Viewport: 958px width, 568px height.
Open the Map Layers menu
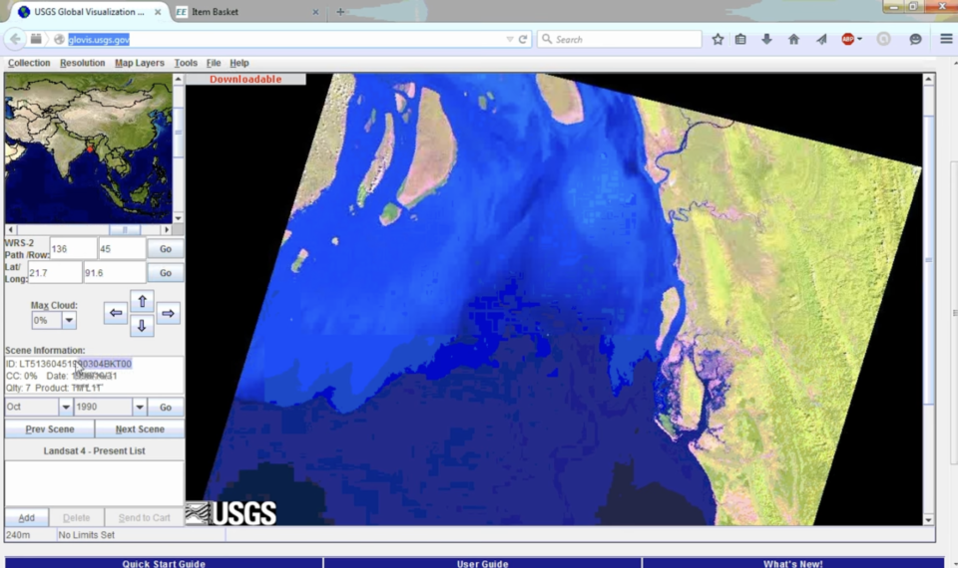tap(140, 63)
